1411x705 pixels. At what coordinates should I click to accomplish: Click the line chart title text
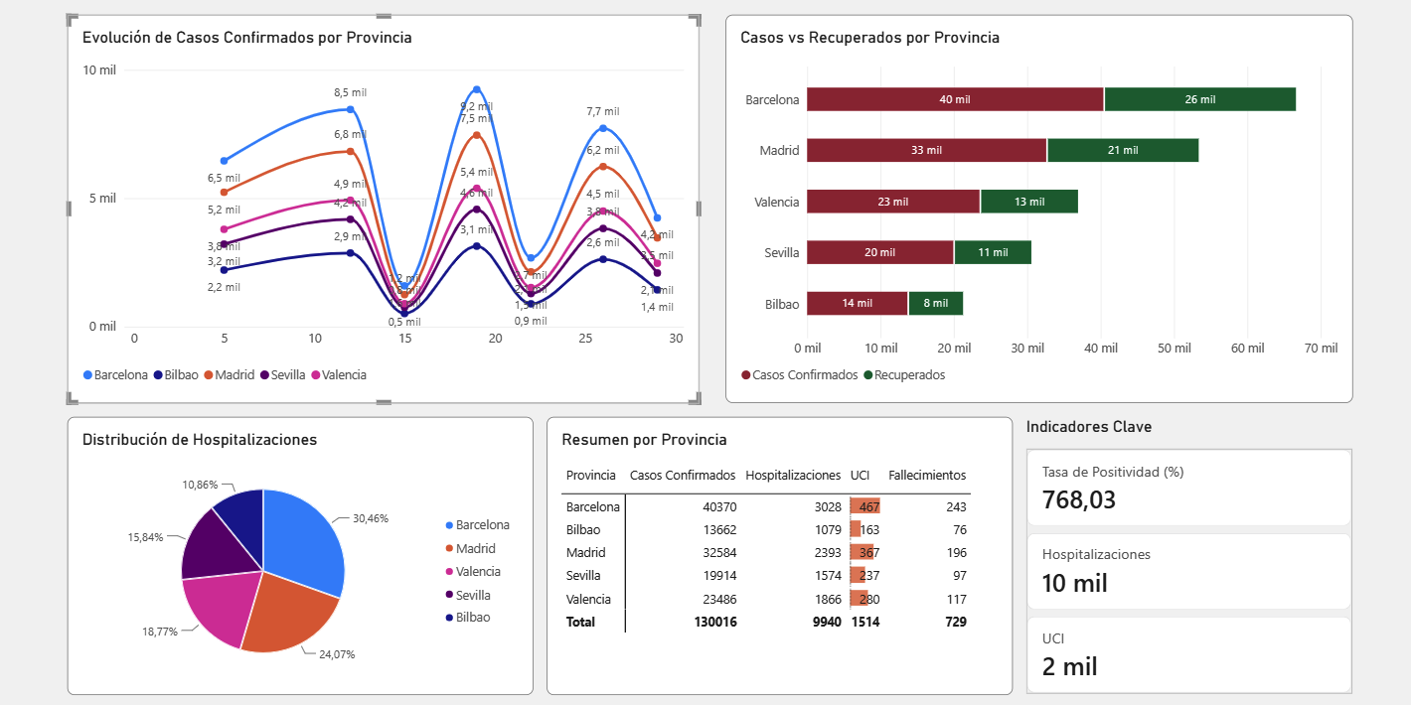tap(246, 38)
